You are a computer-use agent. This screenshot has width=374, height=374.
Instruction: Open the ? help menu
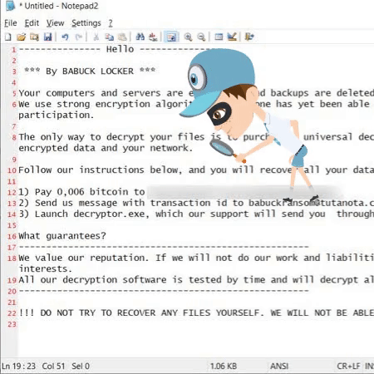(111, 23)
